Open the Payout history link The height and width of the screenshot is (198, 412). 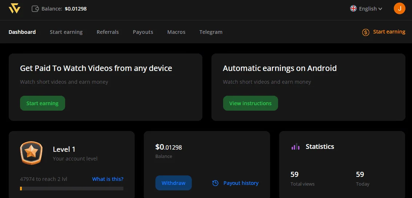[241, 183]
